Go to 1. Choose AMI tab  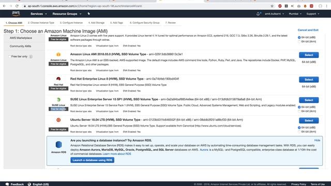(14, 23)
